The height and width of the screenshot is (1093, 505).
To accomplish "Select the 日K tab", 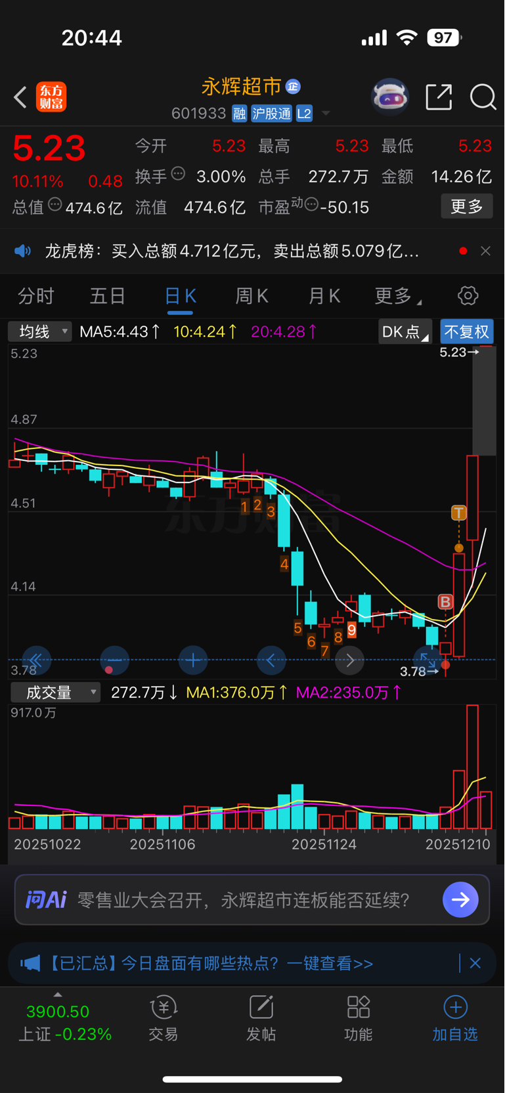I will click(181, 296).
